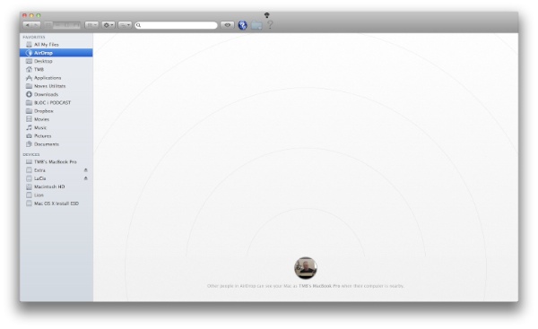
Task: Click the blue globe question mark icon
Action: click(x=243, y=25)
